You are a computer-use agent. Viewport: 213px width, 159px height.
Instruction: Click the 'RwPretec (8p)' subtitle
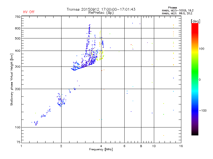101,13
